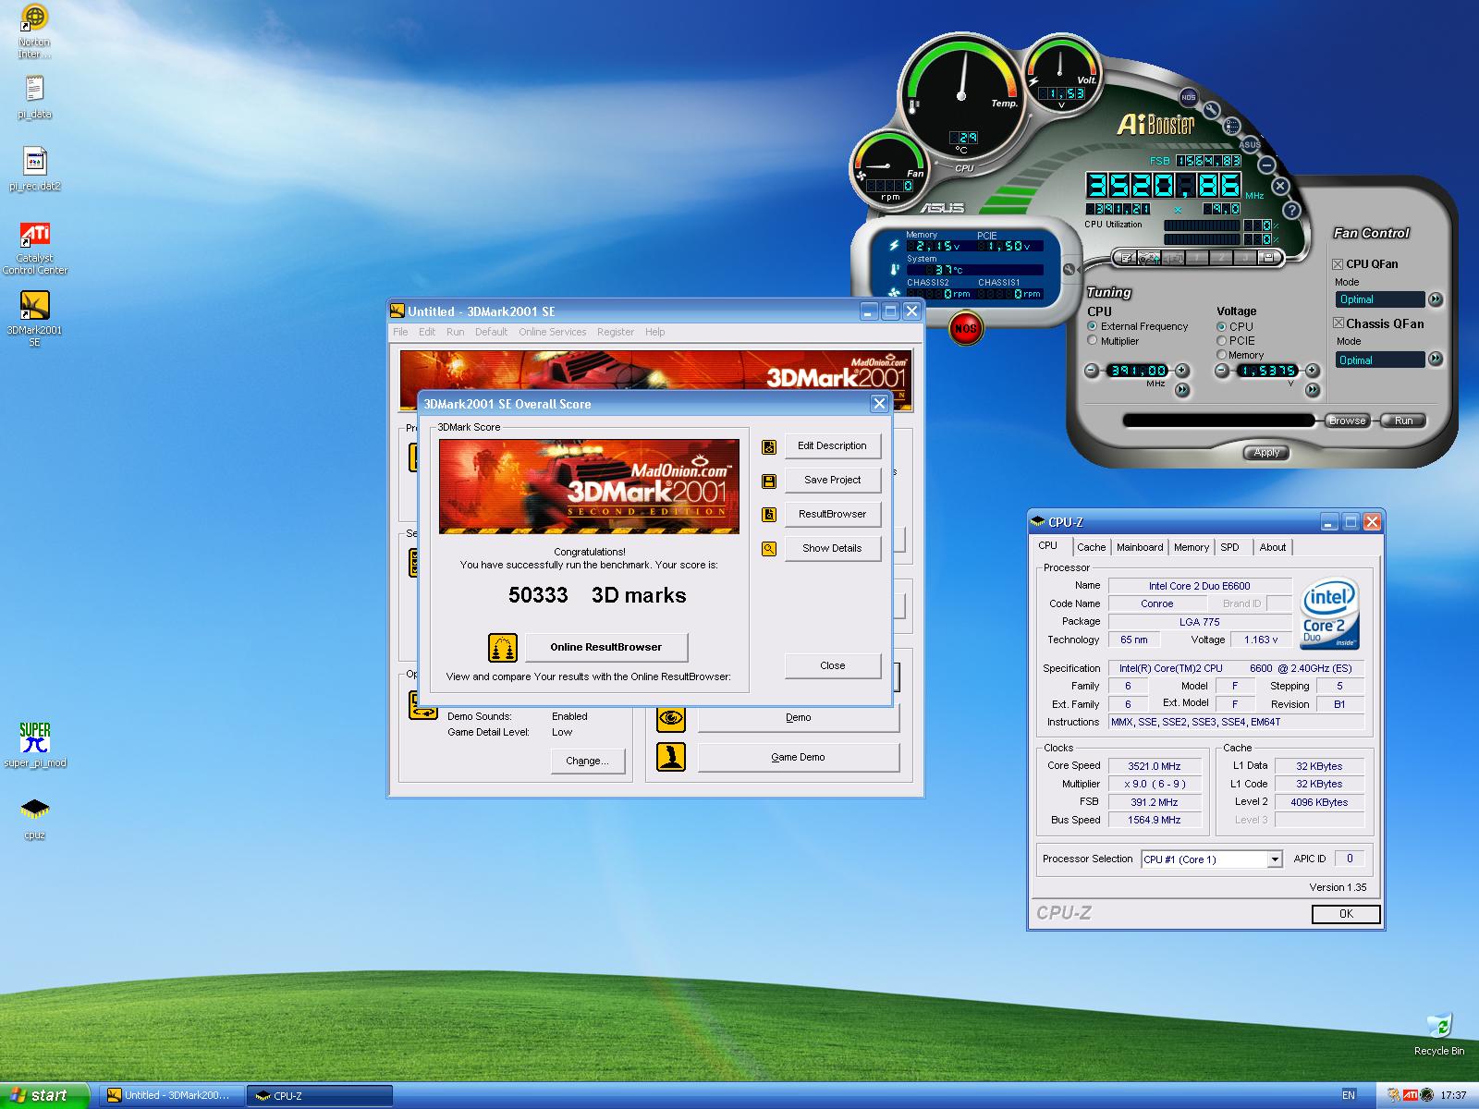Select Memory voltage radio button

click(x=1222, y=355)
